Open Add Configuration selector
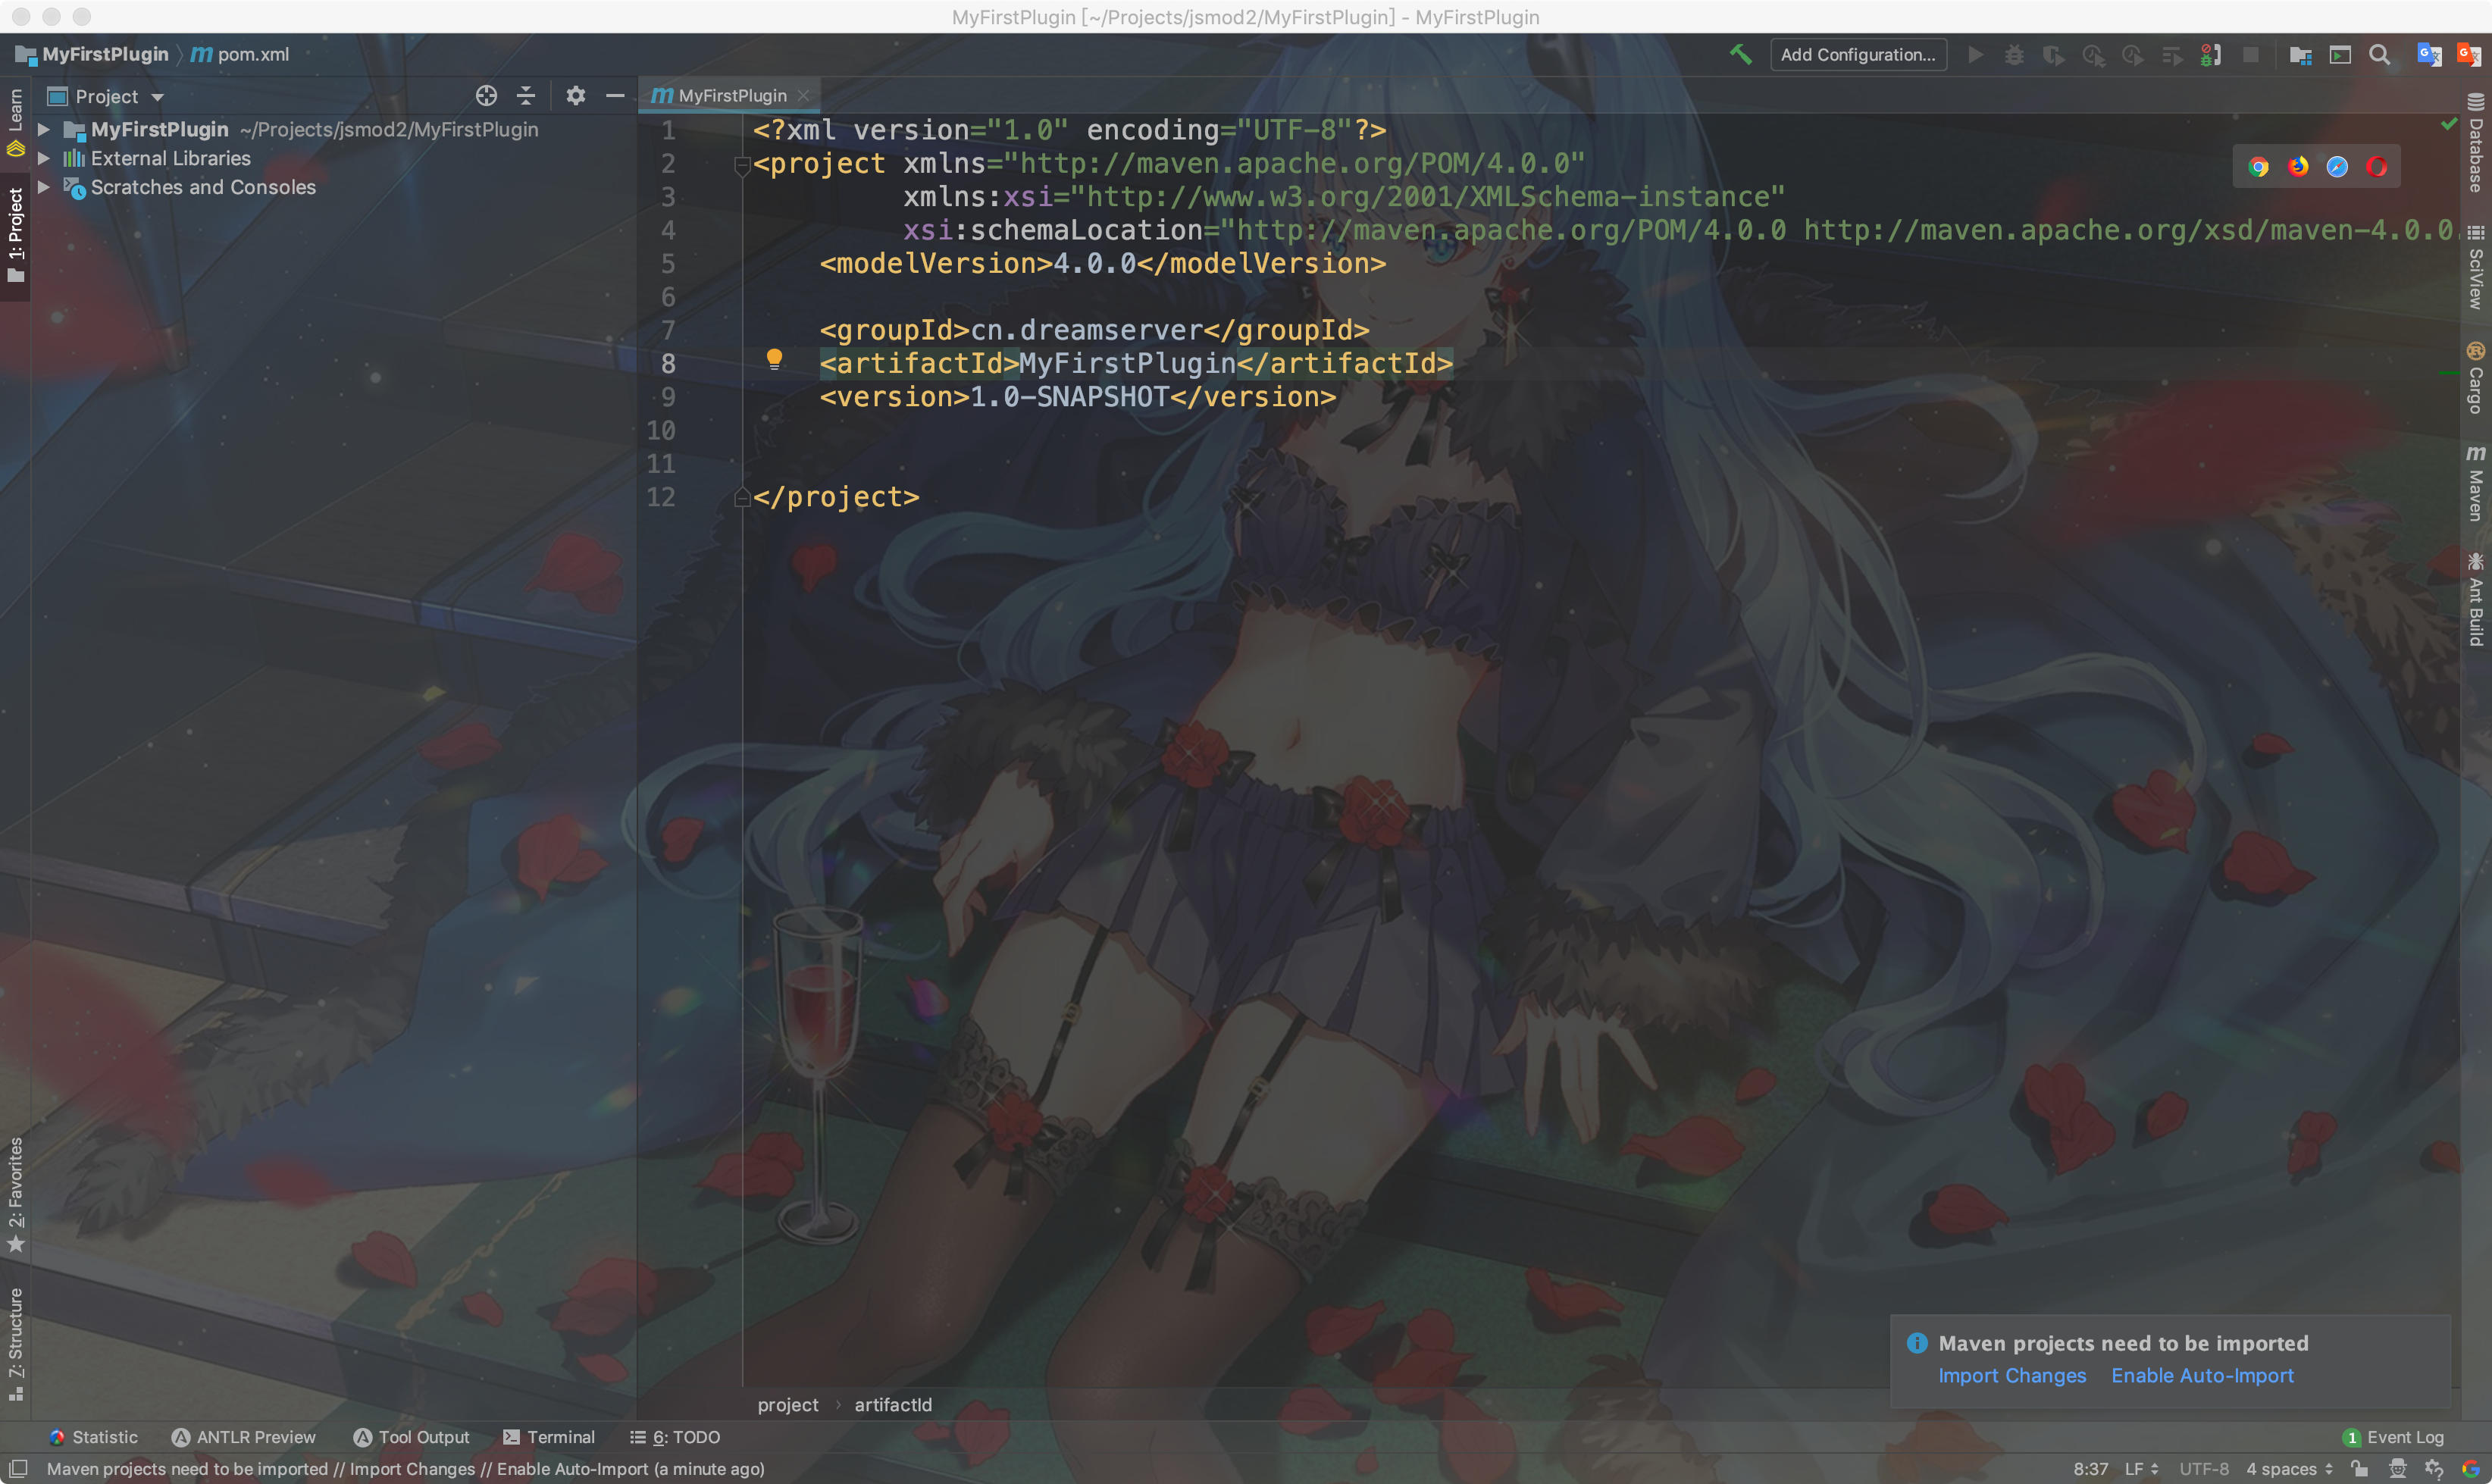 click(x=1857, y=55)
